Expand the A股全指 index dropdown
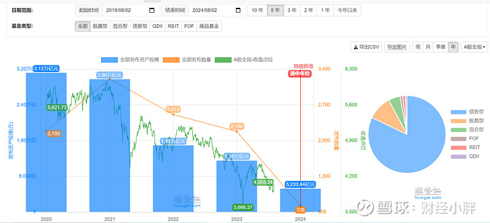Image resolution: width=490 pixels, height=223 pixels. 474,47
